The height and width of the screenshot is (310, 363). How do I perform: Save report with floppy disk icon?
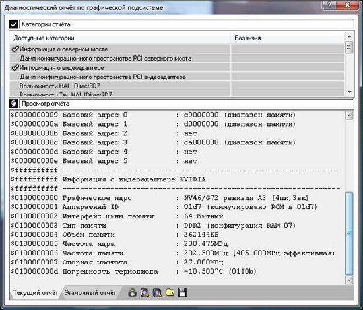click(182, 293)
